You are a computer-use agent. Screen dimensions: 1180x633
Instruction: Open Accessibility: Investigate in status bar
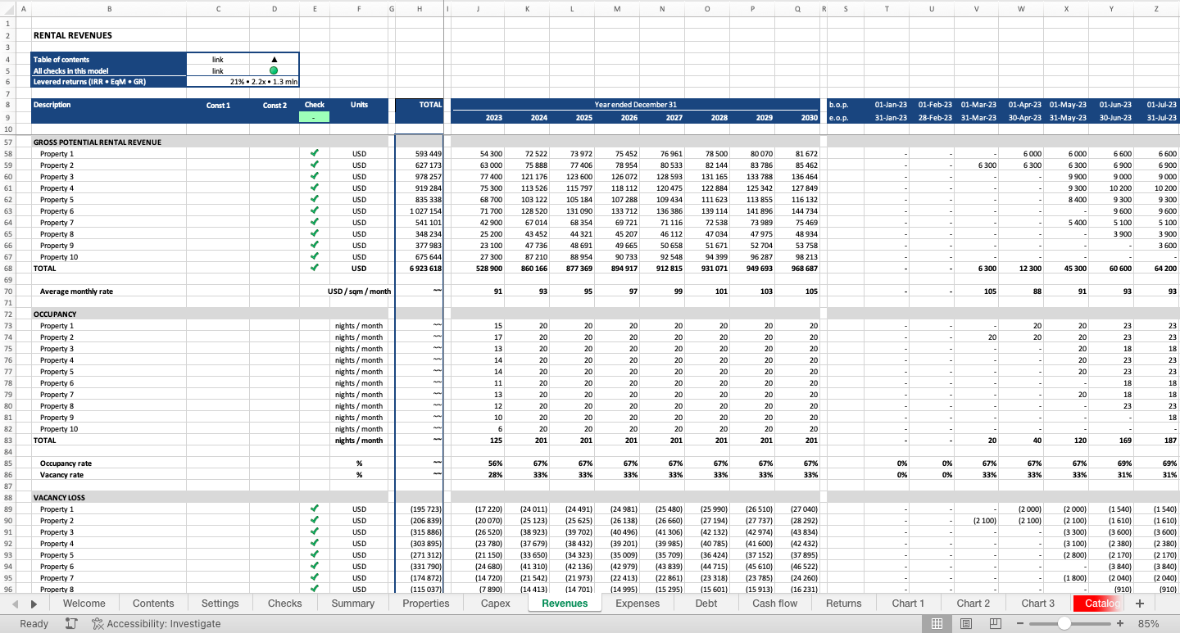[157, 623]
